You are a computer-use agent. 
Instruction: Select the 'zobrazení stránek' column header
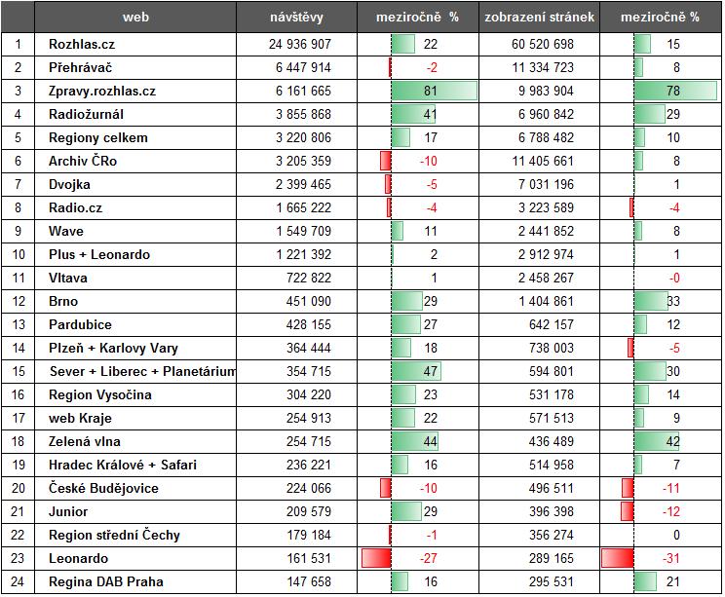coord(539,18)
